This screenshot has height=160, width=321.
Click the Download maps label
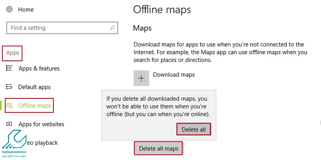(174, 75)
